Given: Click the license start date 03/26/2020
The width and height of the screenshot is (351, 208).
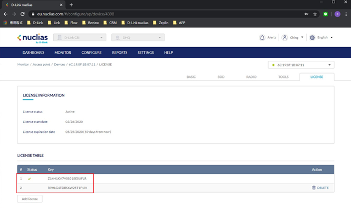Looking at the screenshot, I should coord(74,122).
